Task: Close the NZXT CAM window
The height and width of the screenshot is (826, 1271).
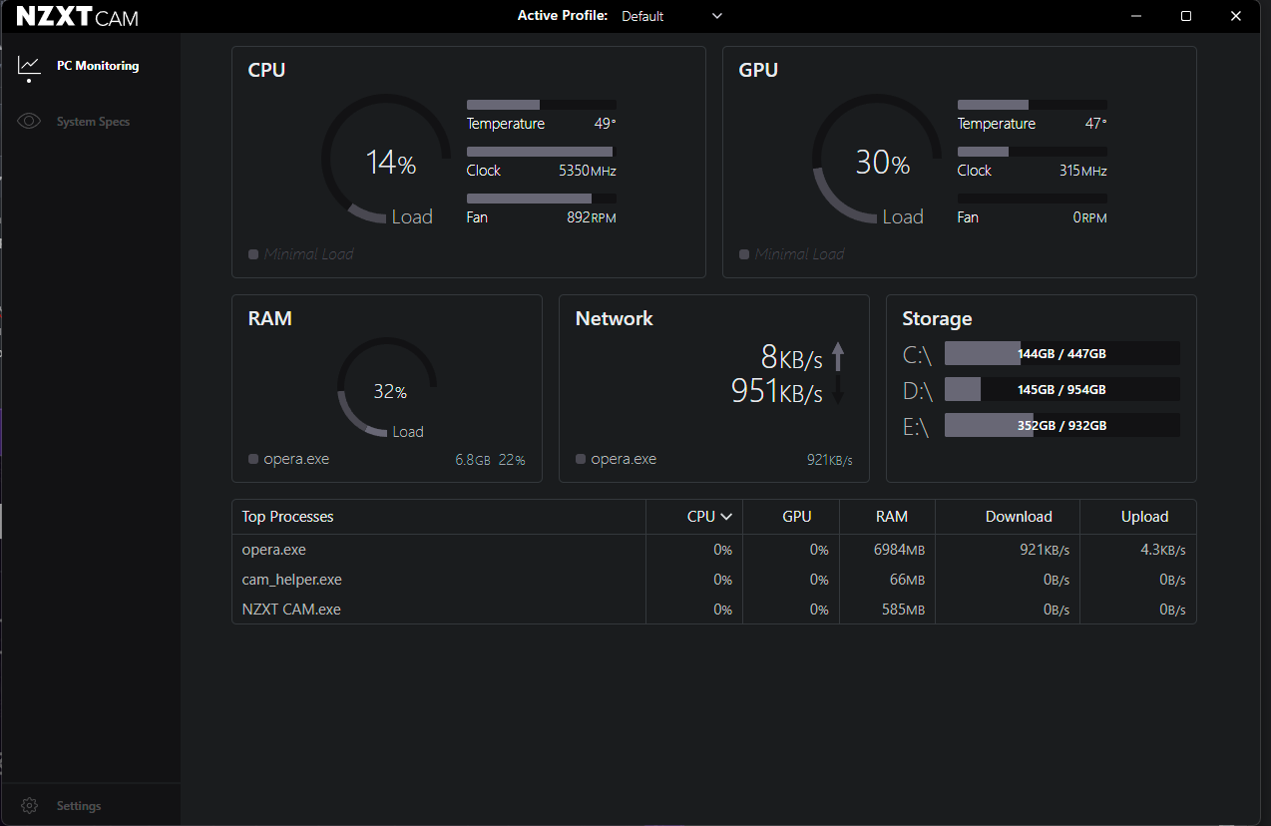Action: (1237, 16)
